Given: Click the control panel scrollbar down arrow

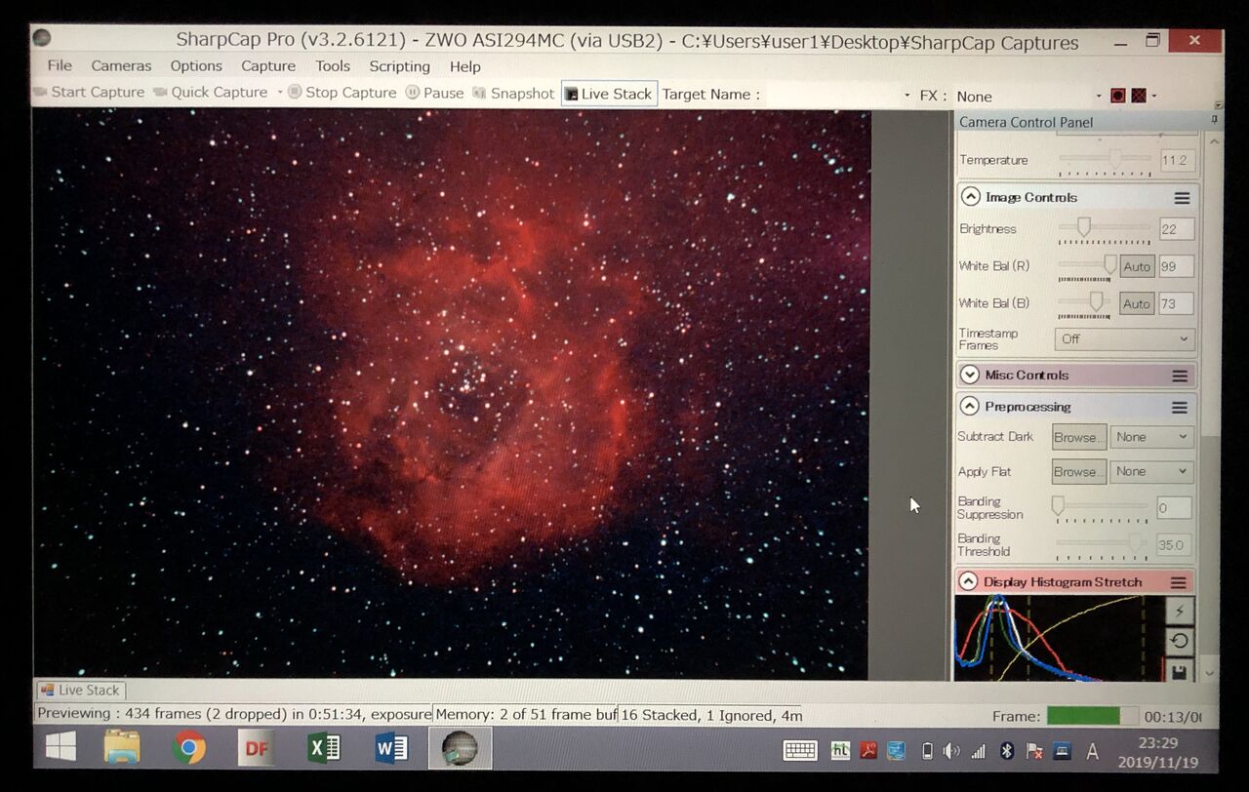Looking at the screenshot, I should 1211,672.
